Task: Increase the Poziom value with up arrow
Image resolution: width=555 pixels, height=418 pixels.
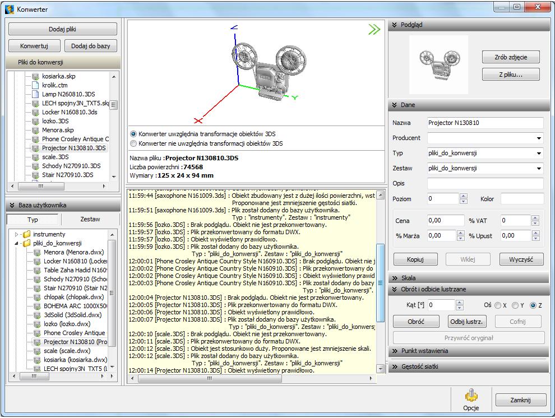Action: coord(463,196)
